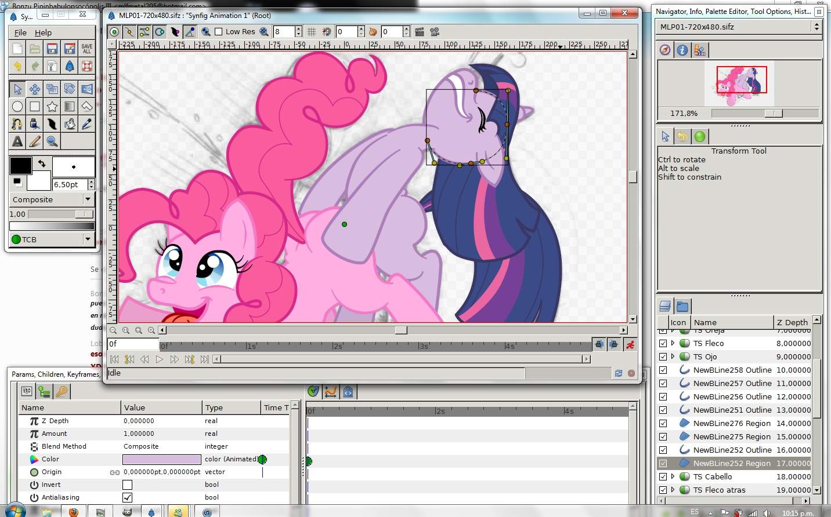Open the Help menu in toolbox

43,32
